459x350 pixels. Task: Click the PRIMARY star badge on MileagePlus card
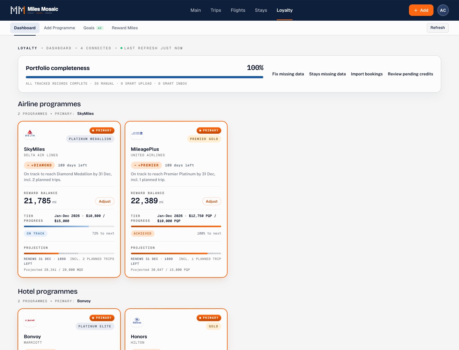click(x=209, y=130)
